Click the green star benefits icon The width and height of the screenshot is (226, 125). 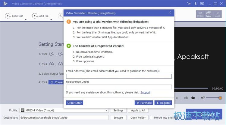coord(69,46)
